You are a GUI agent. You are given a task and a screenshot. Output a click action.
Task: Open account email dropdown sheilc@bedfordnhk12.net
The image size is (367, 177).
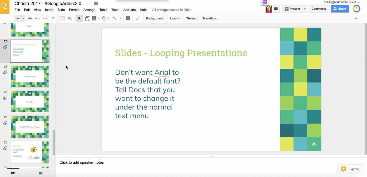tap(342, 2)
